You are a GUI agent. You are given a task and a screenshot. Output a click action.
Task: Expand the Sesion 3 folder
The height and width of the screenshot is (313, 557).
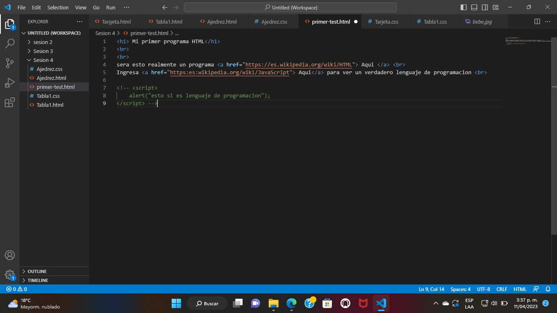click(54, 51)
